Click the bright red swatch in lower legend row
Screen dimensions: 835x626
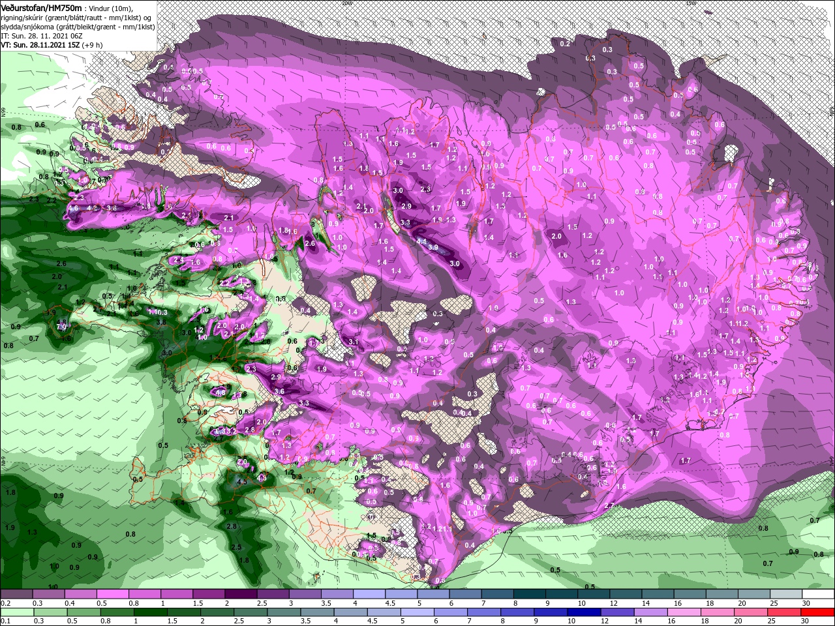click(818, 612)
